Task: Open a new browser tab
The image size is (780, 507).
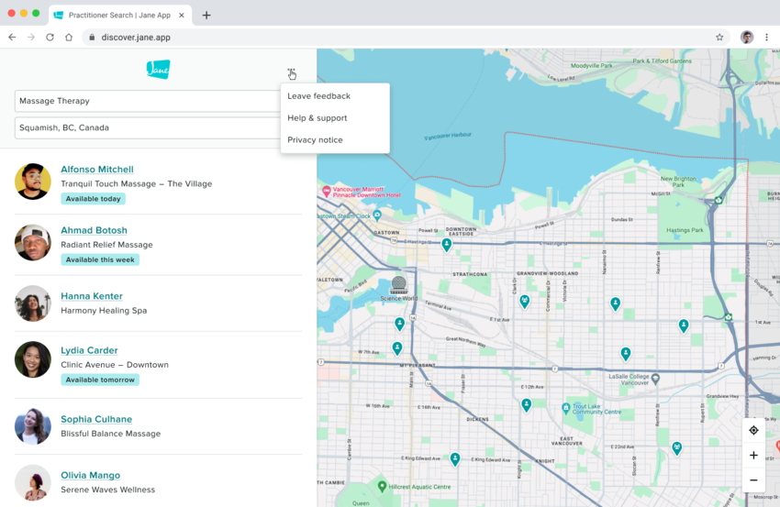Action: pos(206,15)
